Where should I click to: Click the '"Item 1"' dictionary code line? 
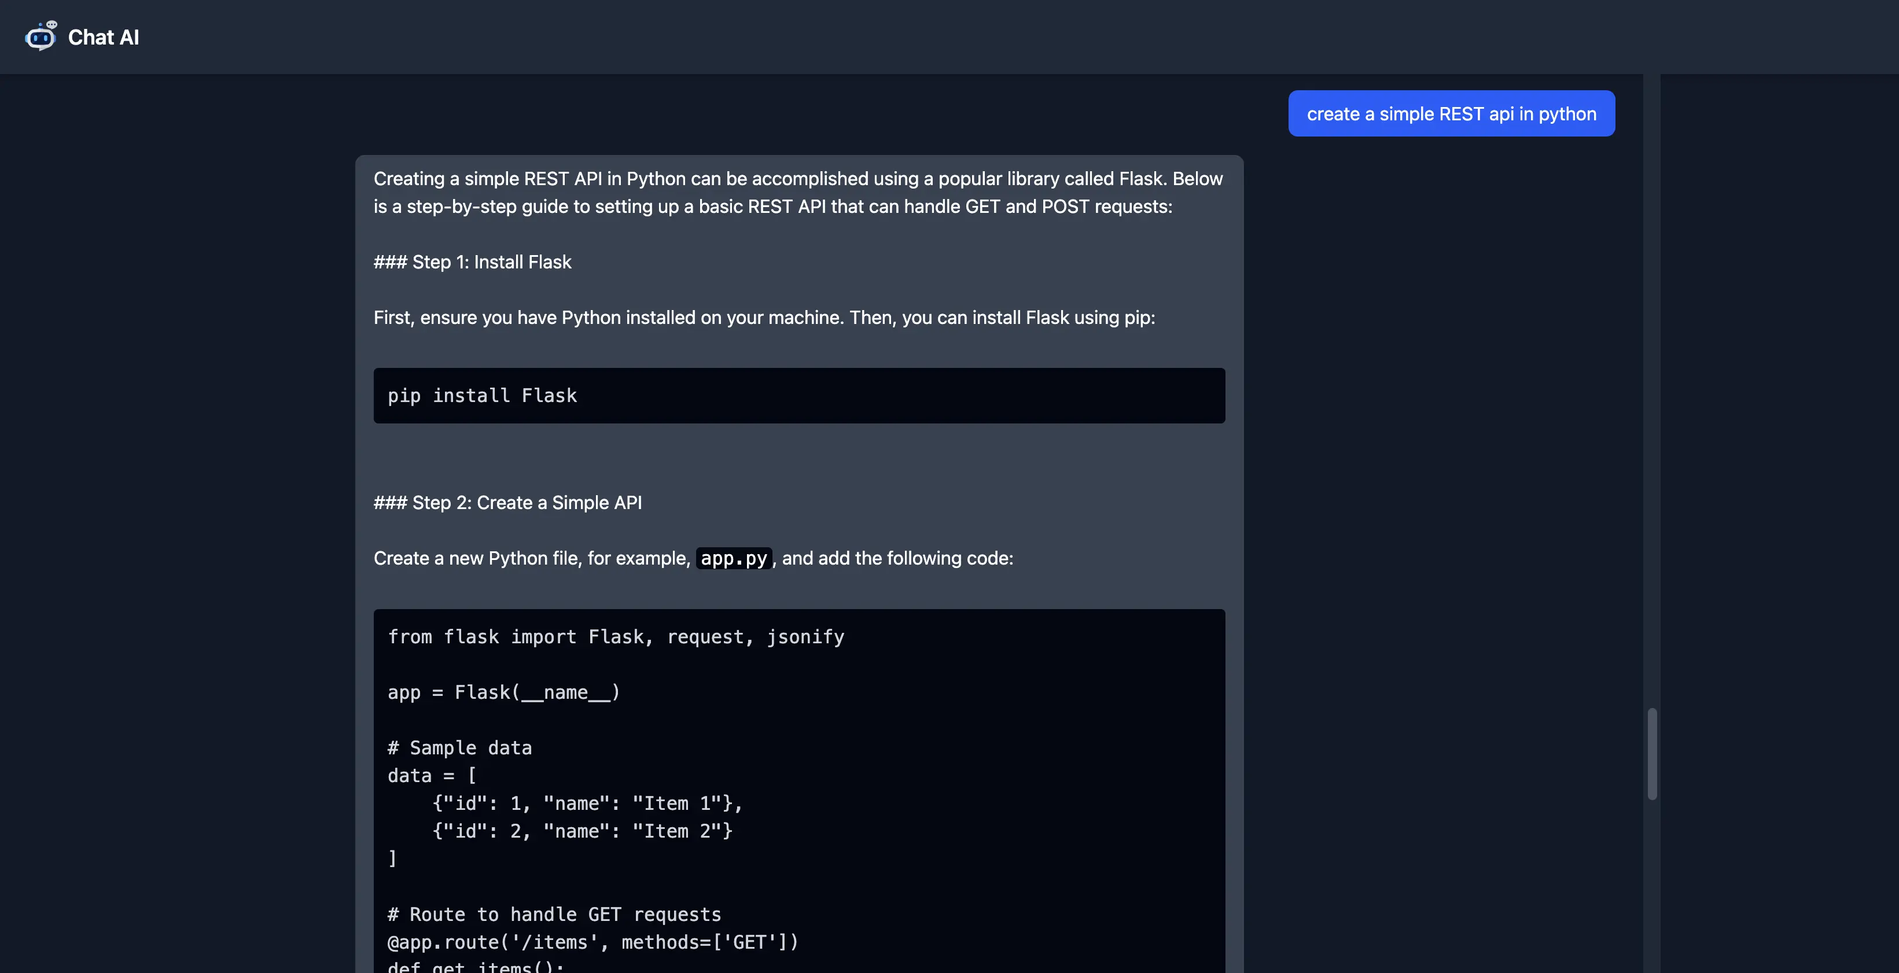[x=587, y=803]
